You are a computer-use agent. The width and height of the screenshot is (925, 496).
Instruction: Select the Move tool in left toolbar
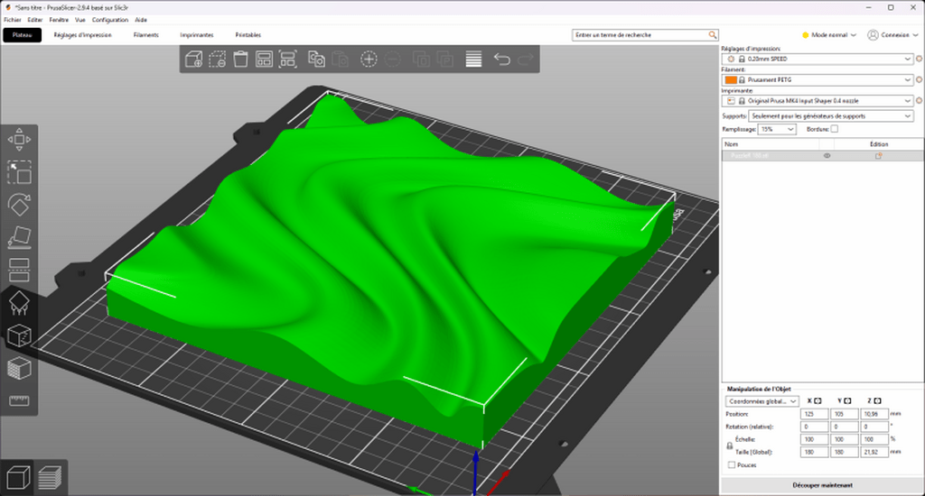[19, 139]
